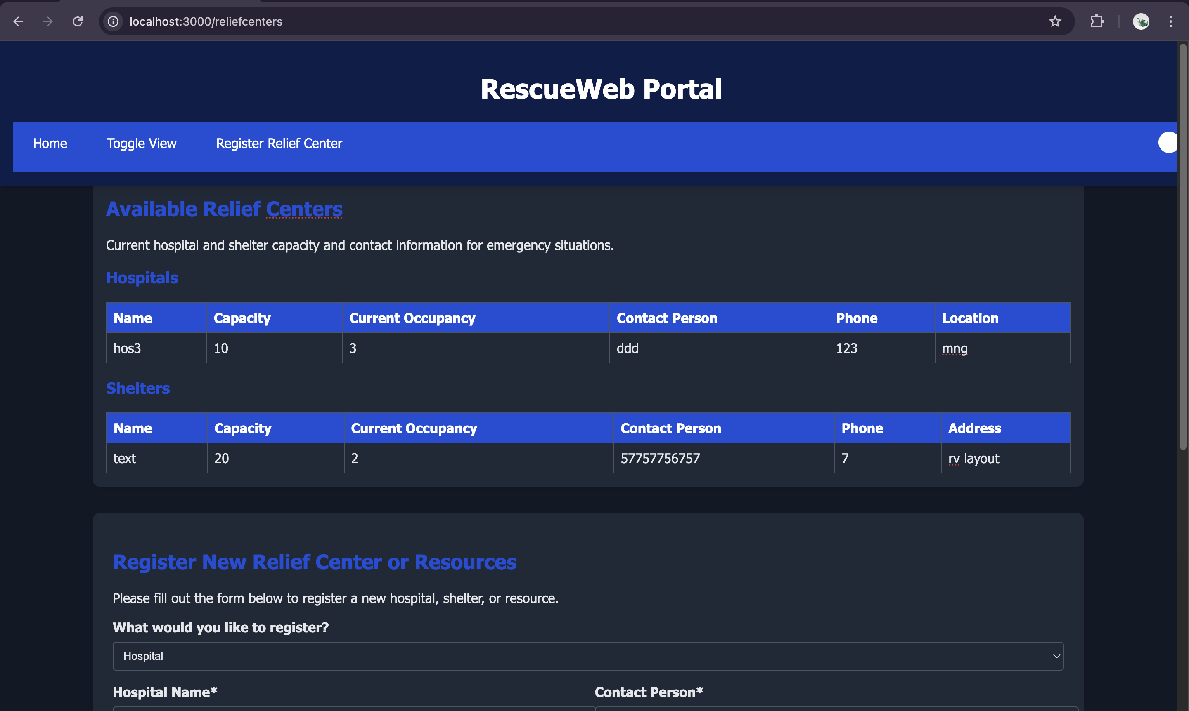Toggle the white theme switch in the navbar
Viewport: 1189px width, 711px height.
[x=1168, y=143]
